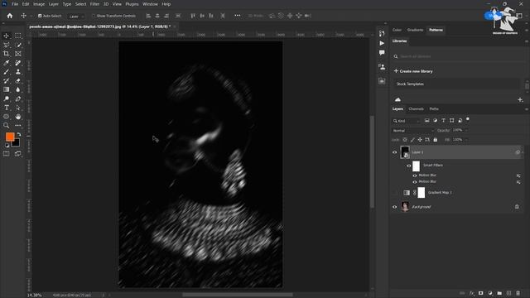Select the Crop tool
The height and width of the screenshot is (298, 530).
click(6, 54)
